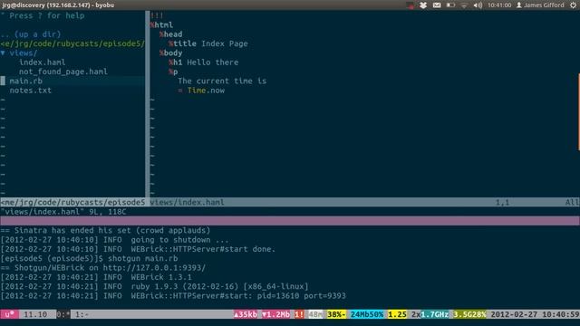Place cursor on %body line
The width and height of the screenshot is (580, 326).
(171, 53)
